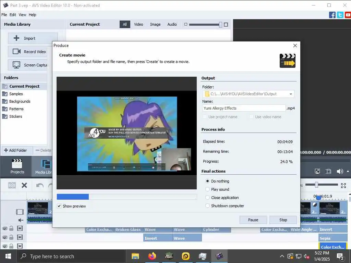The image size is (351, 263).
Task: Toggle the Show preview checkbox
Action: pos(59,206)
